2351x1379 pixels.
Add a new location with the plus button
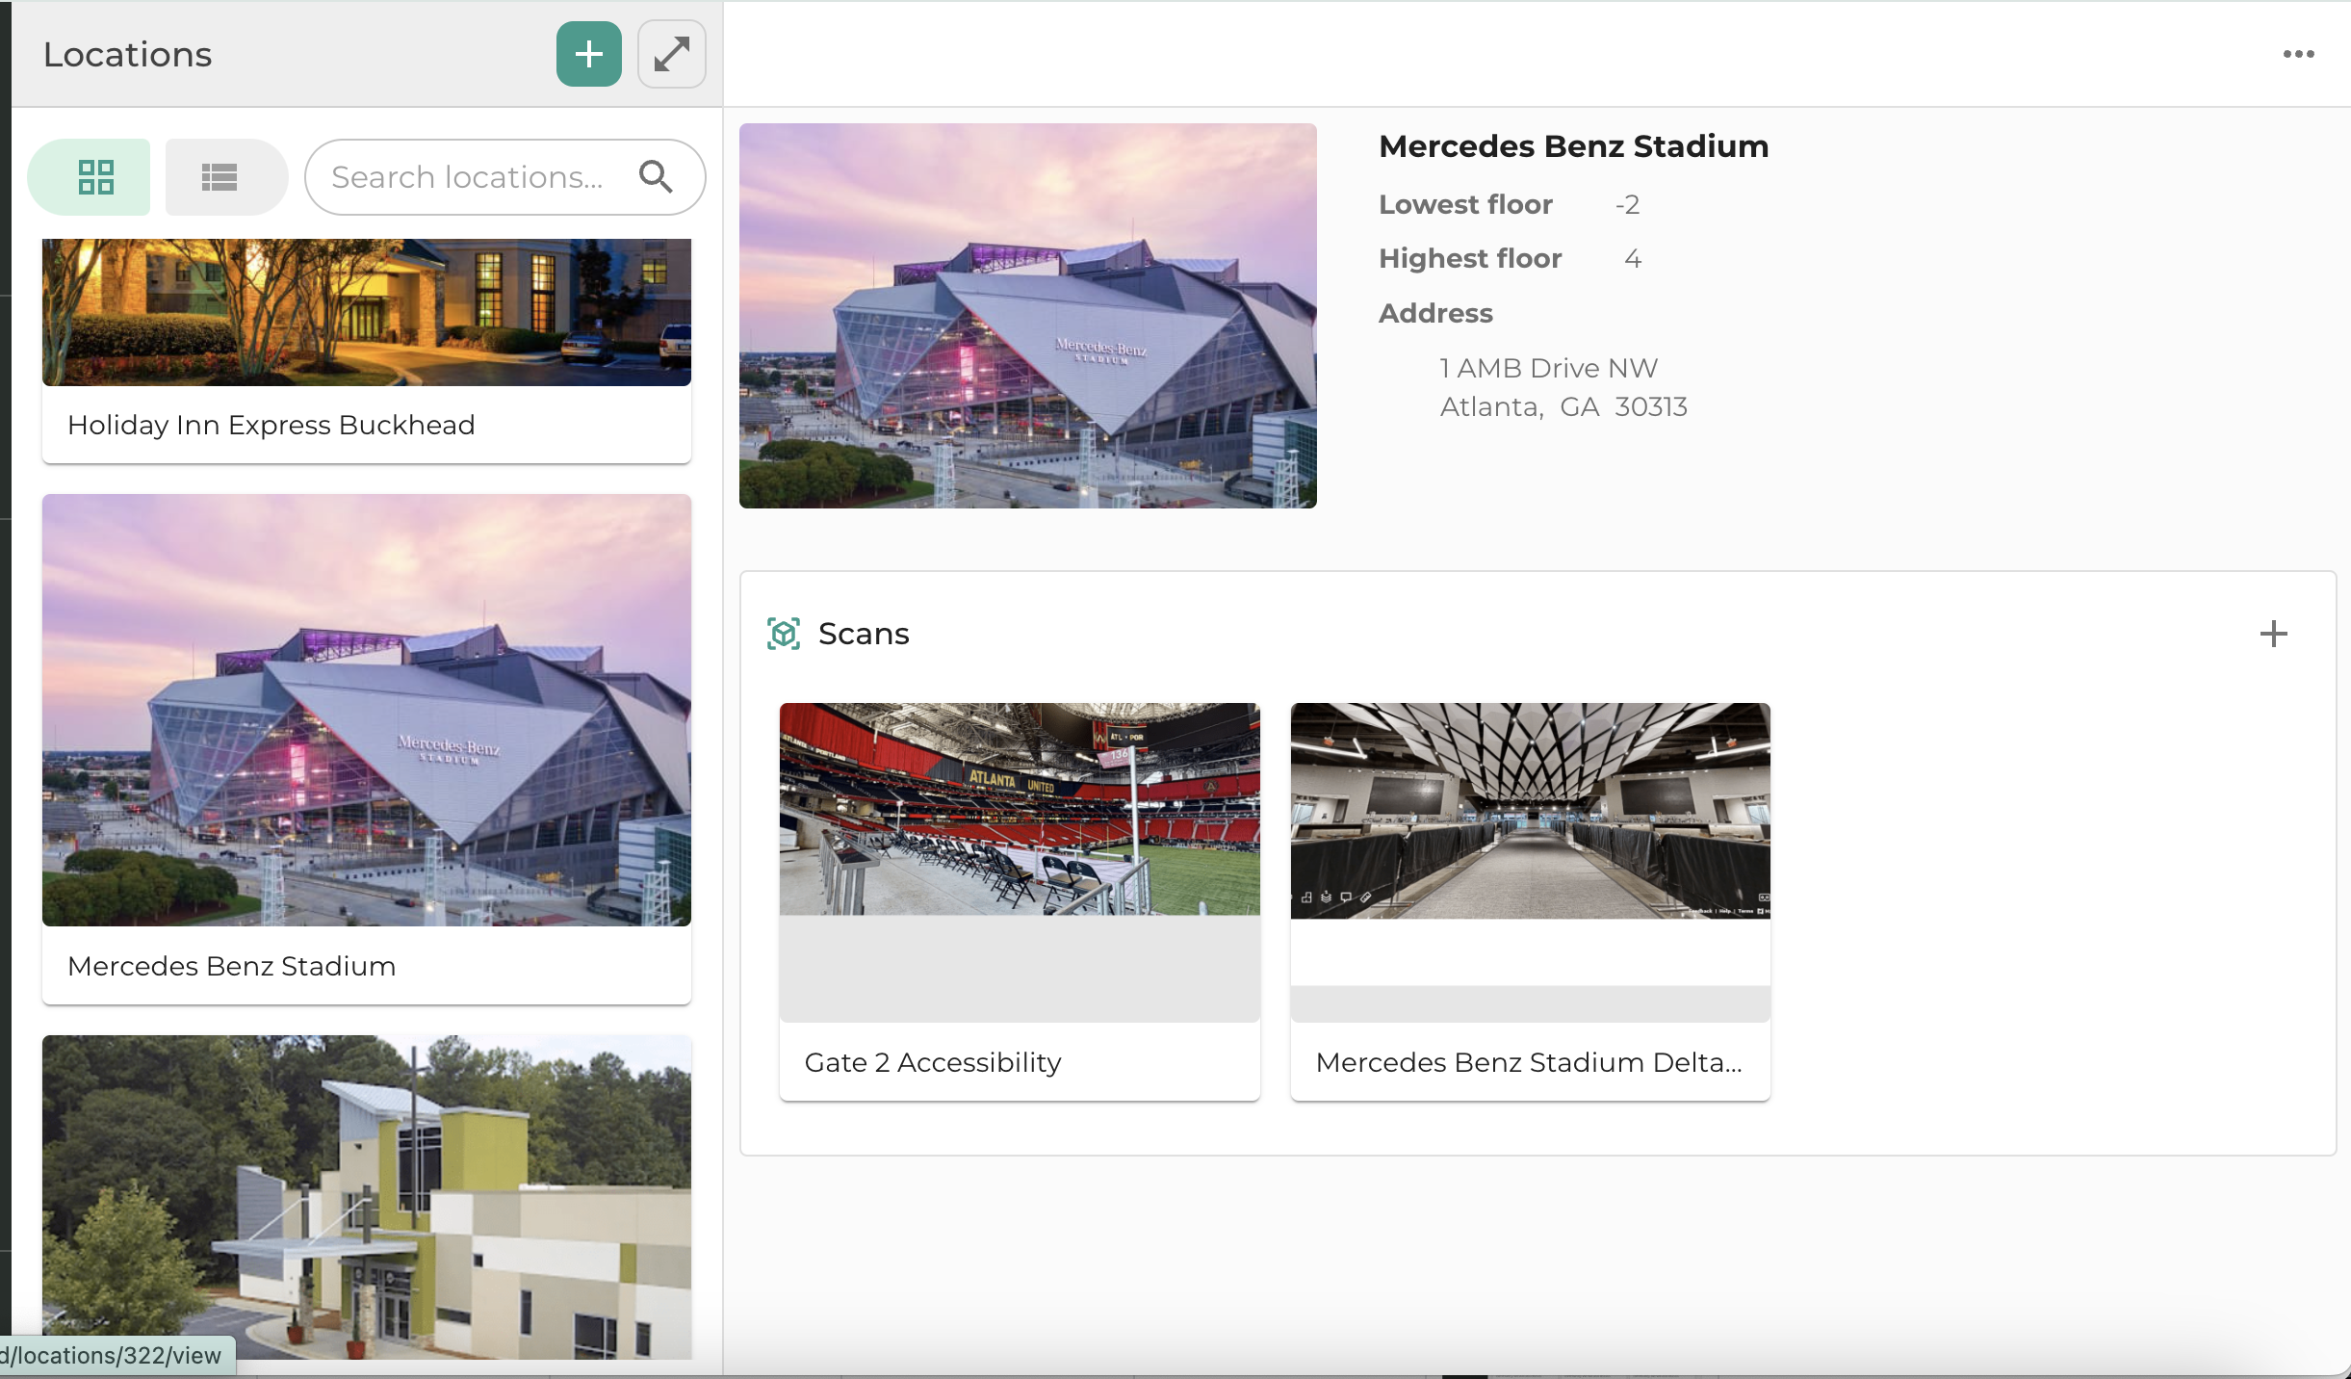(589, 54)
